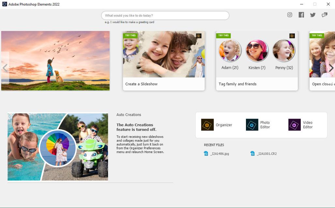Click TRY THIS tag on Tag family card
This screenshot has height=208, width=335.
tap(223, 35)
